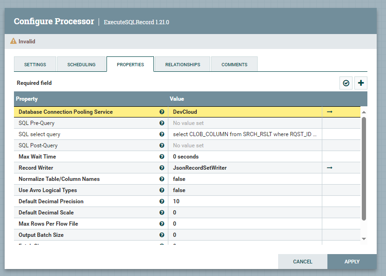Click help icon for Normalize Table/Column Names
The image size is (386, 276).
(162, 179)
